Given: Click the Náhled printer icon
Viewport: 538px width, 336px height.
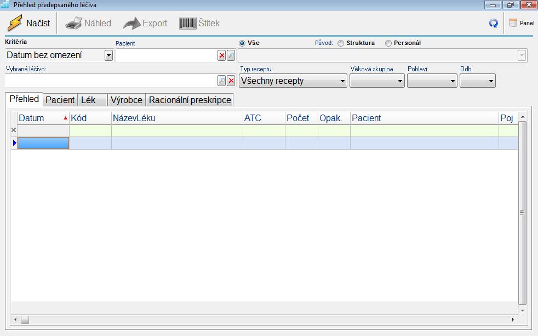Looking at the screenshot, I should [73, 24].
